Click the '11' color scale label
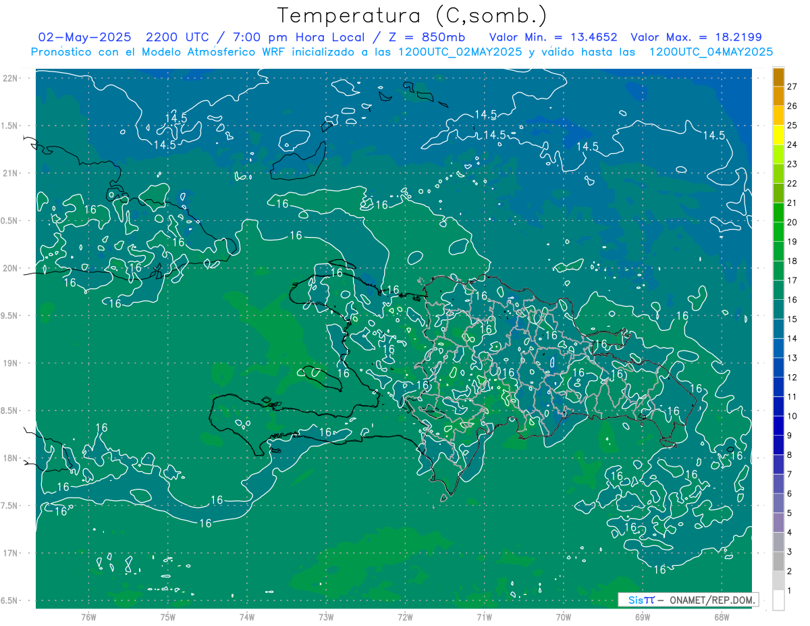 tap(792, 397)
